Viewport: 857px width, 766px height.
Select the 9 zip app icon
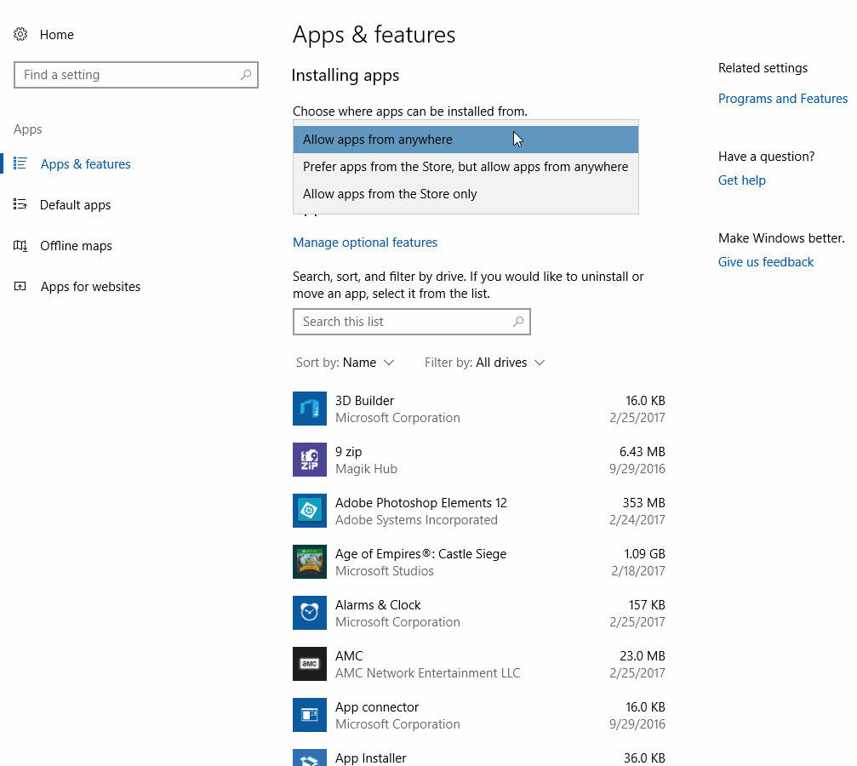309,460
